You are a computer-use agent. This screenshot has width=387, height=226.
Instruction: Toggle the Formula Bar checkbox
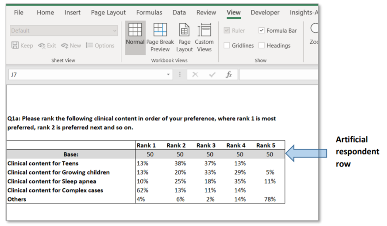coord(262,31)
